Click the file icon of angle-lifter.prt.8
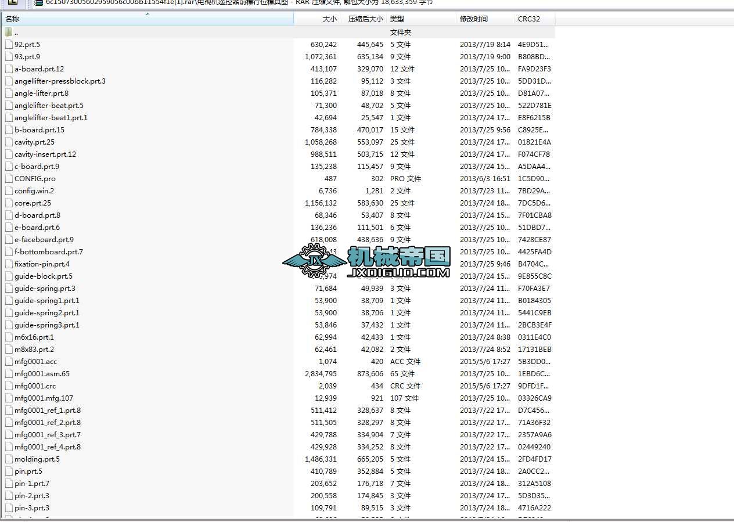 coord(9,93)
